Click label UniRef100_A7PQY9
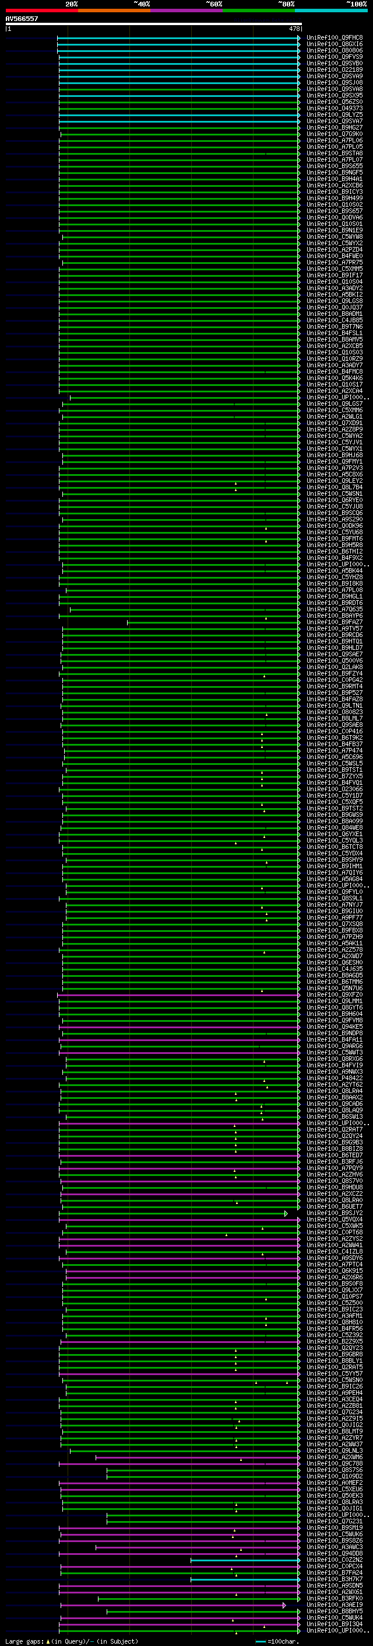Viewport: 373px width, 1646px height. point(335,1168)
